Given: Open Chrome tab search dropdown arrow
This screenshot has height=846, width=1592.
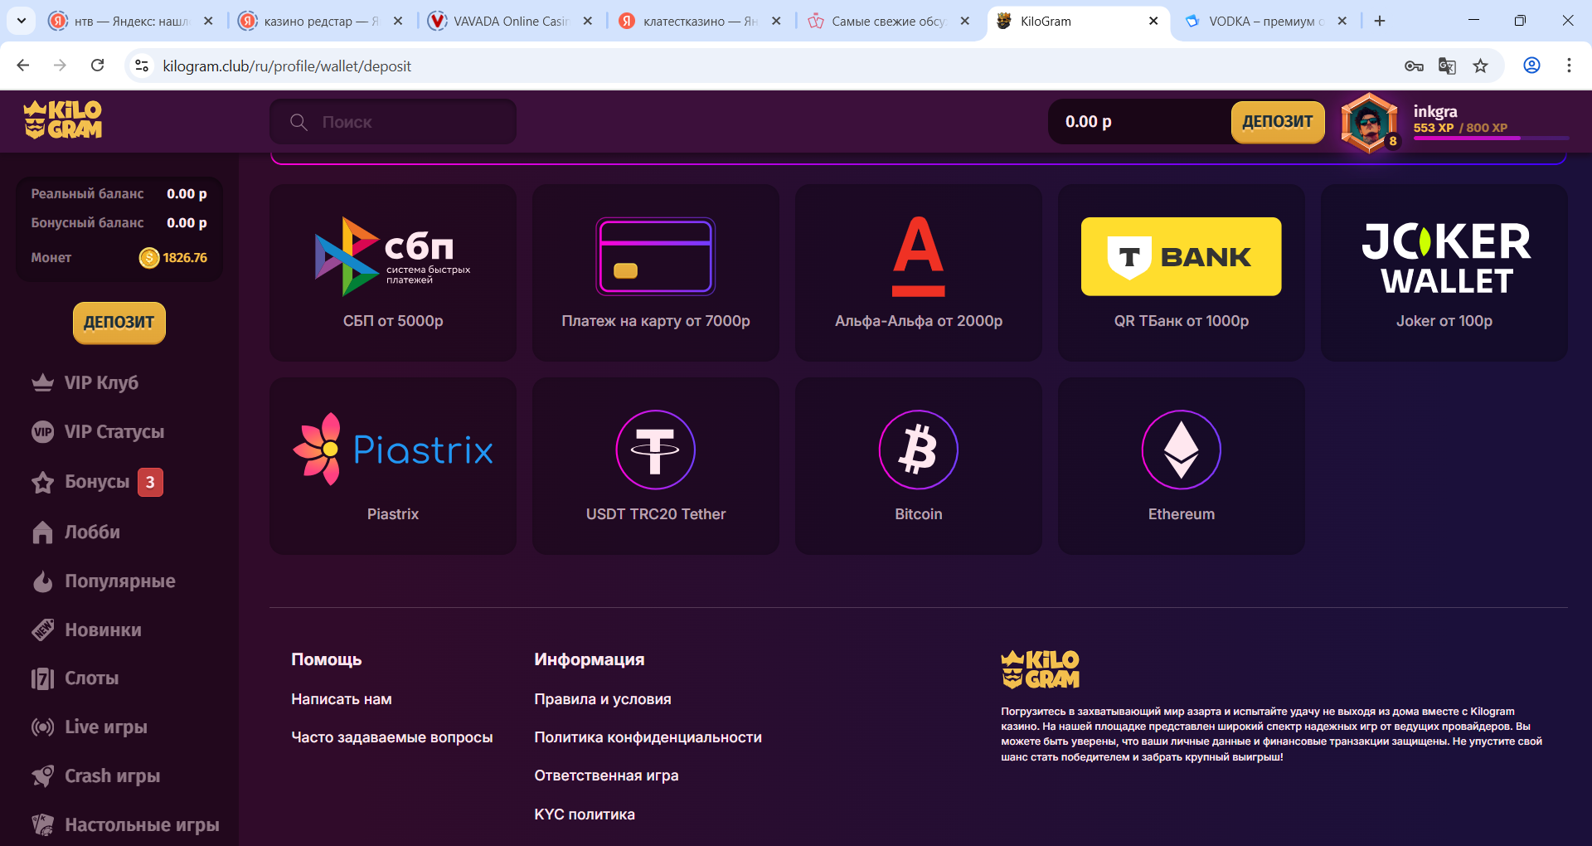Looking at the screenshot, I should 22,21.
